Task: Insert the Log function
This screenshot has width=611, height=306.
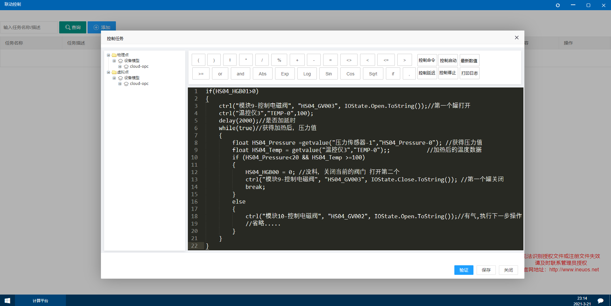Action: pyautogui.click(x=307, y=74)
